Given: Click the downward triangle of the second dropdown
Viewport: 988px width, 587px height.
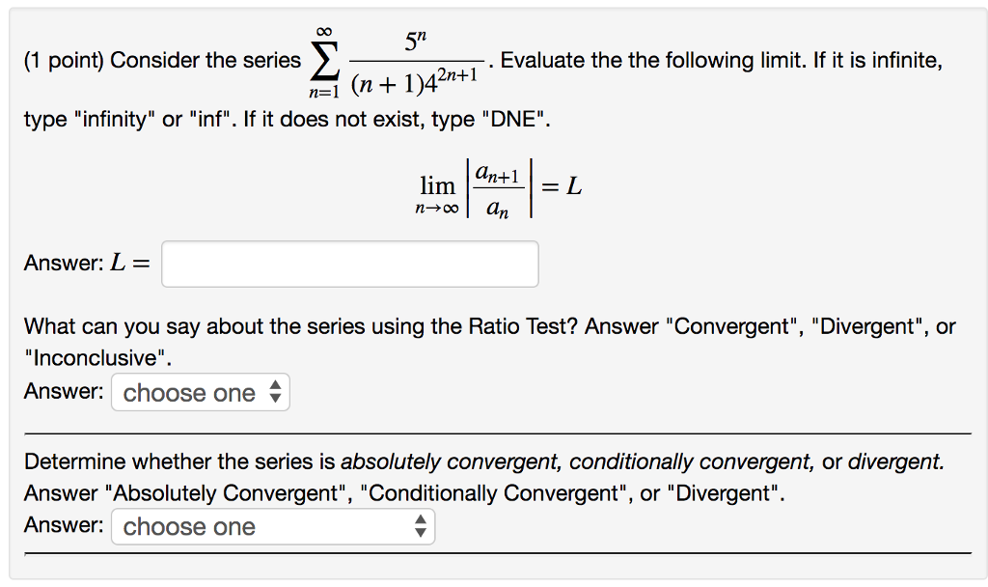Looking at the screenshot, I should click(x=422, y=531).
